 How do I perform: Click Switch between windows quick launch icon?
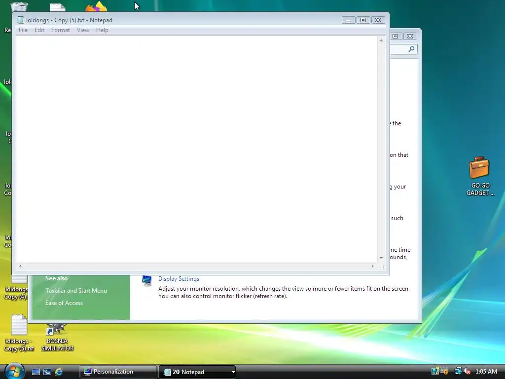47,372
